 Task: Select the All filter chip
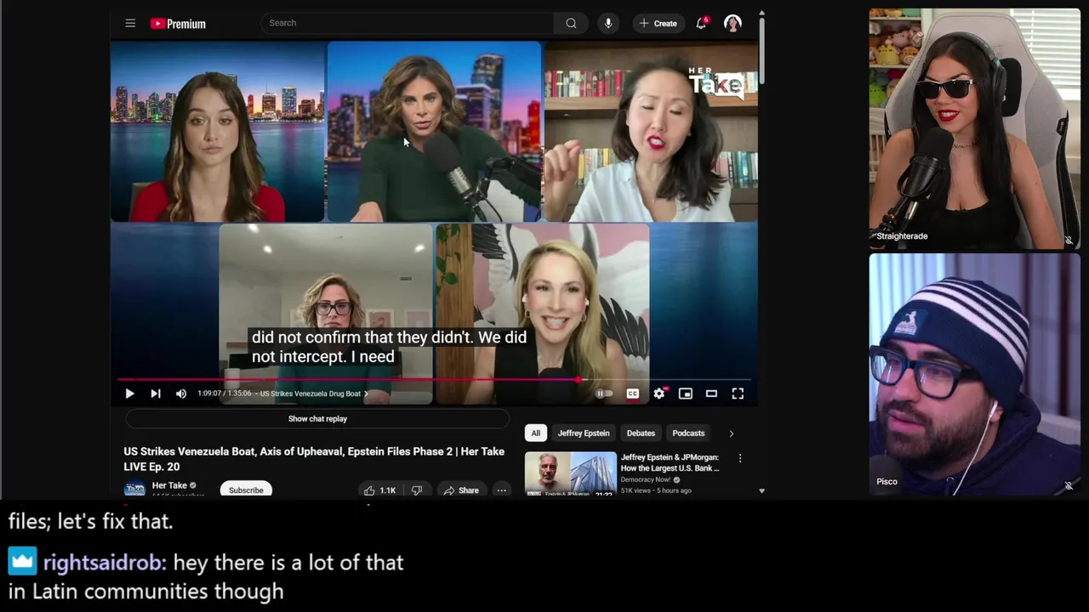tap(536, 433)
